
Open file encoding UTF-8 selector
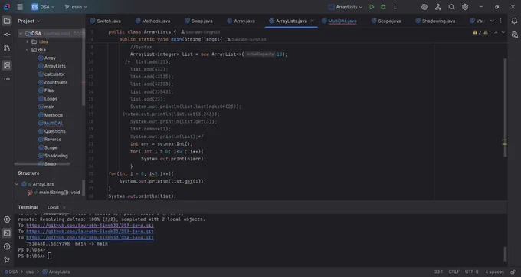coord(471,272)
